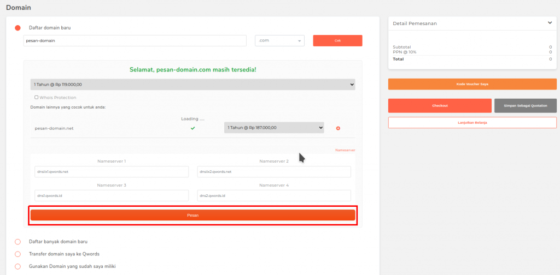The width and height of the screenshot is (560, 275).
Task: Click the Nameserver 1 input field
Action: [x=111, y=171]
